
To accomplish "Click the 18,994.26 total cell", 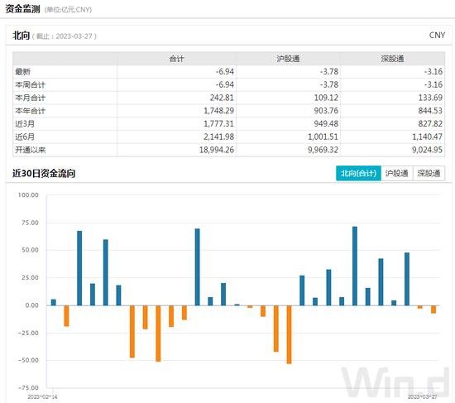I will pos(217,150).
